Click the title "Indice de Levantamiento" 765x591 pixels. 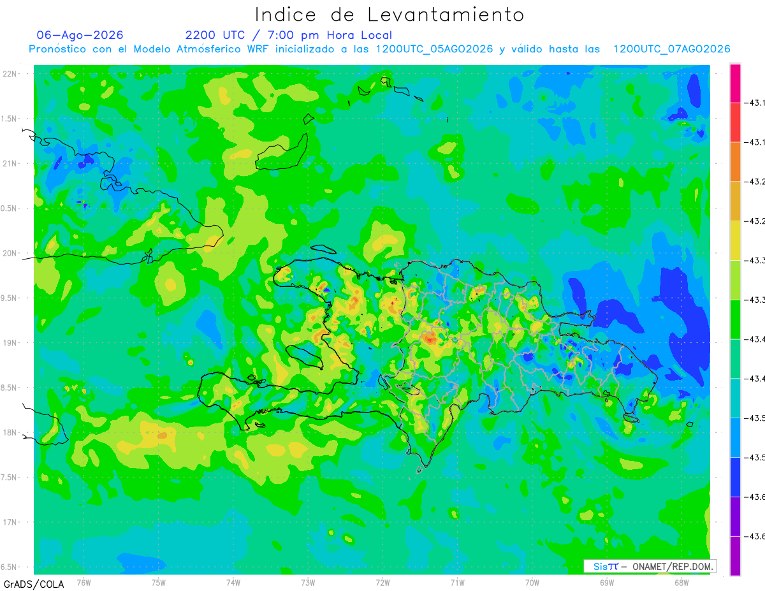390,15
